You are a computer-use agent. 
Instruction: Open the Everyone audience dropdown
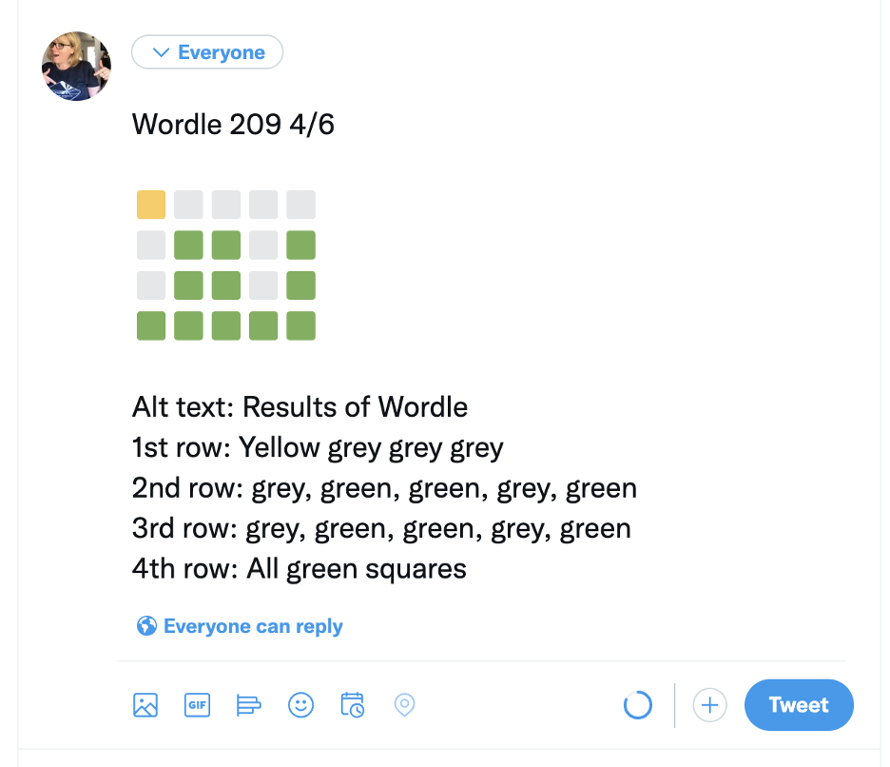click(x=207, y=52)
